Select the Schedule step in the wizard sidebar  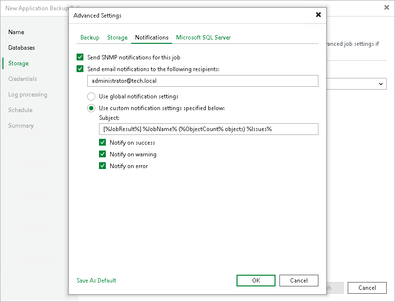[20, 110]
